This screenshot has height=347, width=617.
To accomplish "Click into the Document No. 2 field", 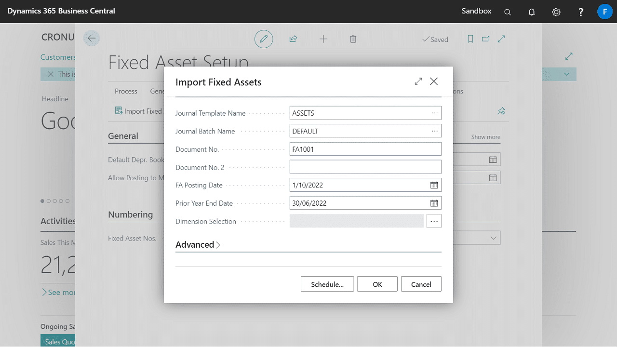I will (x=365, y=167).
